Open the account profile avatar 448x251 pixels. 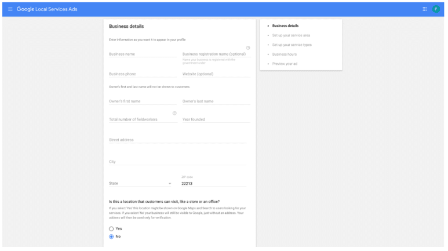coord(436,9)
